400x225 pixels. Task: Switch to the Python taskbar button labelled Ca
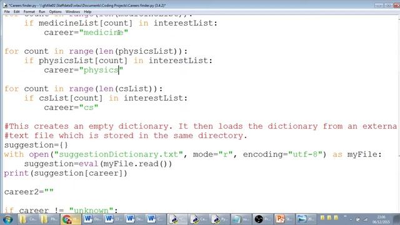[x=198, y=219]
